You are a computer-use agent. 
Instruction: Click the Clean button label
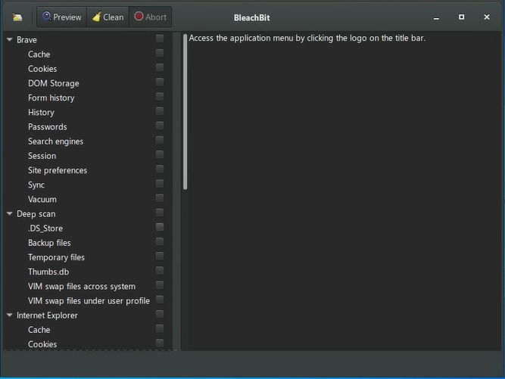point(114,17)
